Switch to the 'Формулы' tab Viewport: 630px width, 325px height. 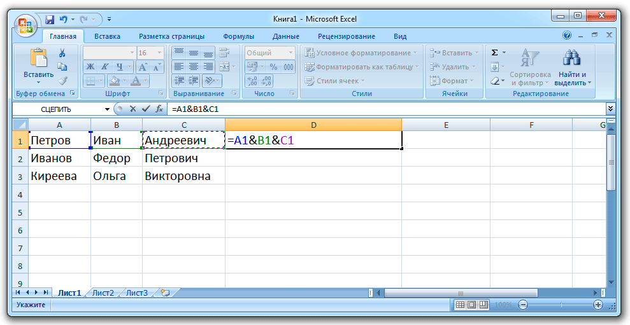pyautogui.click(x=239, y=36)
